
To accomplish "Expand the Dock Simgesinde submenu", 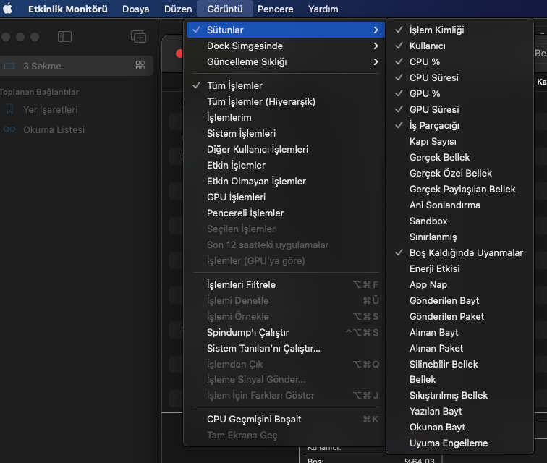I will [286, 46].
